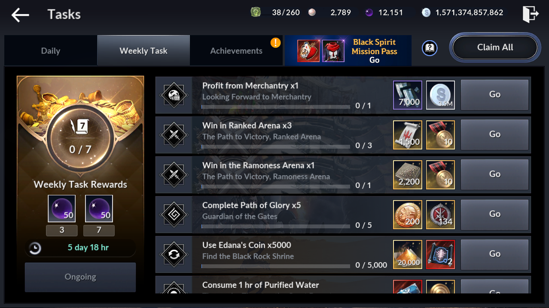This screenshot has height=308, width=549.
Task: Tap the purple Black Pearl currency icon
Action: [369, 12]
